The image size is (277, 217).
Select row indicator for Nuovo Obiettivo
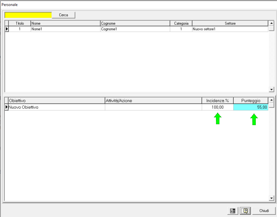point(6,107)
